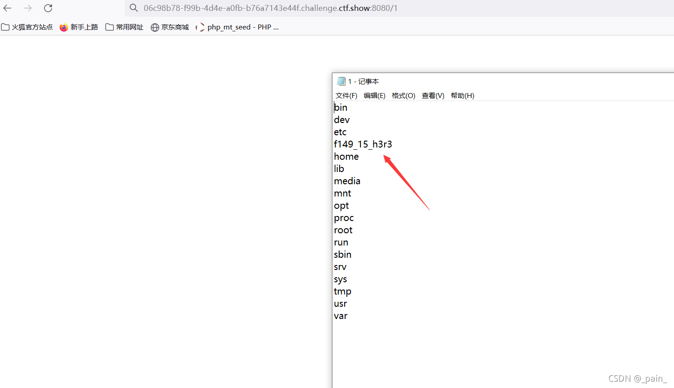Go back with the browser back arrow
The image size is (674, 388).
[7, 8]
